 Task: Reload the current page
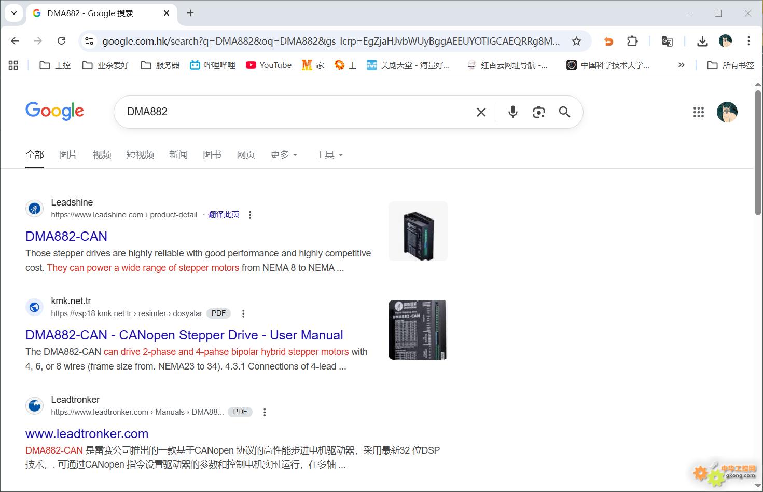coord(61,41)
